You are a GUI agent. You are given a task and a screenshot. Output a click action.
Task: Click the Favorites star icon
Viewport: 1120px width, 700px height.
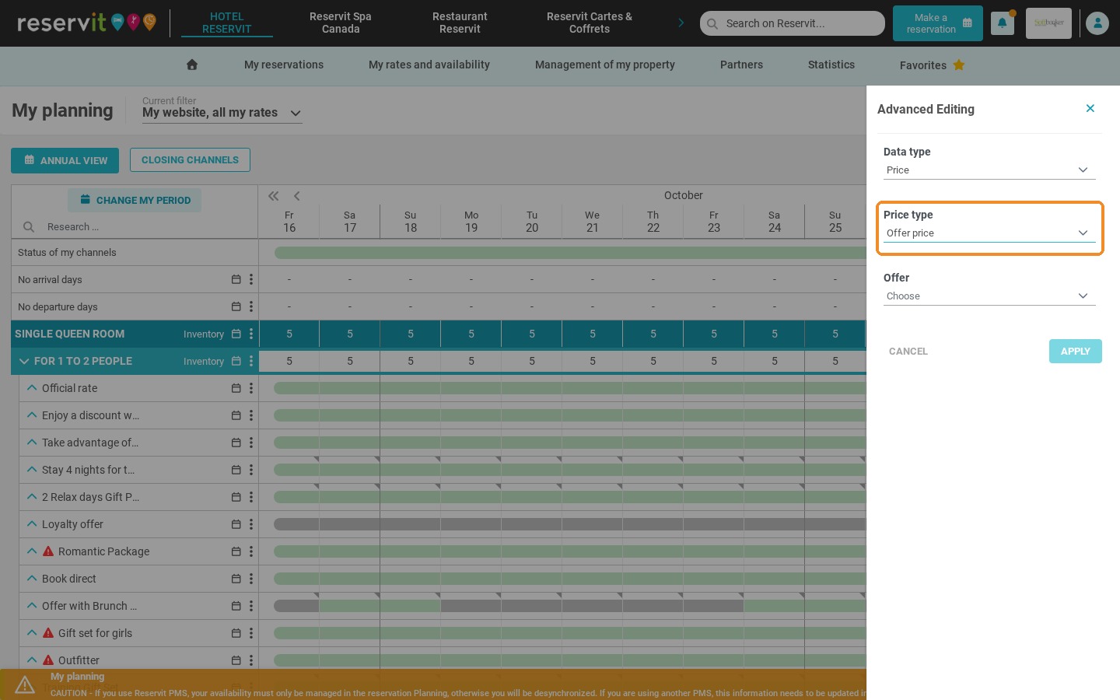pyautogui.click(x=959, y=65)
